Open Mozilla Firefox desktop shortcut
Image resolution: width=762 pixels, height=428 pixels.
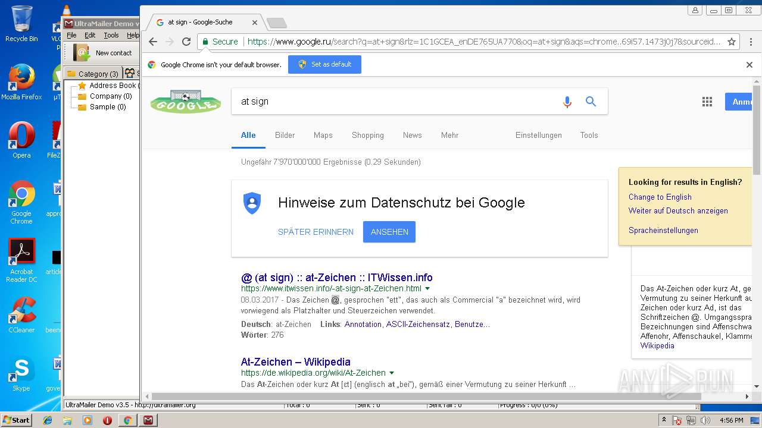click(x=21, y=82)
